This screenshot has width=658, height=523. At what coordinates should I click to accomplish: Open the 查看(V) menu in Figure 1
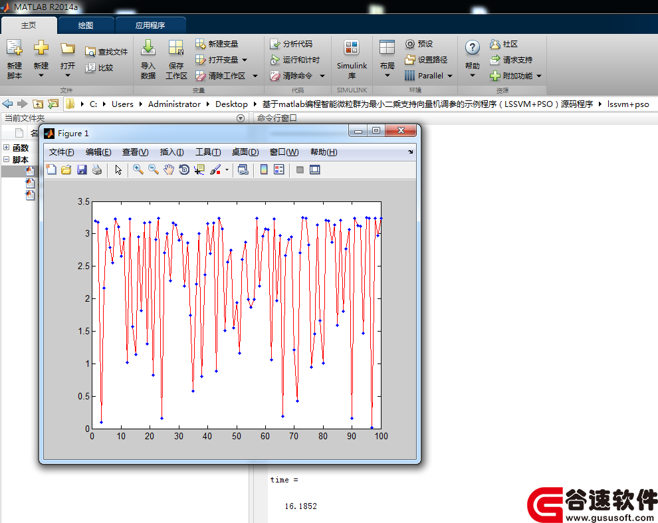point(135,152)
